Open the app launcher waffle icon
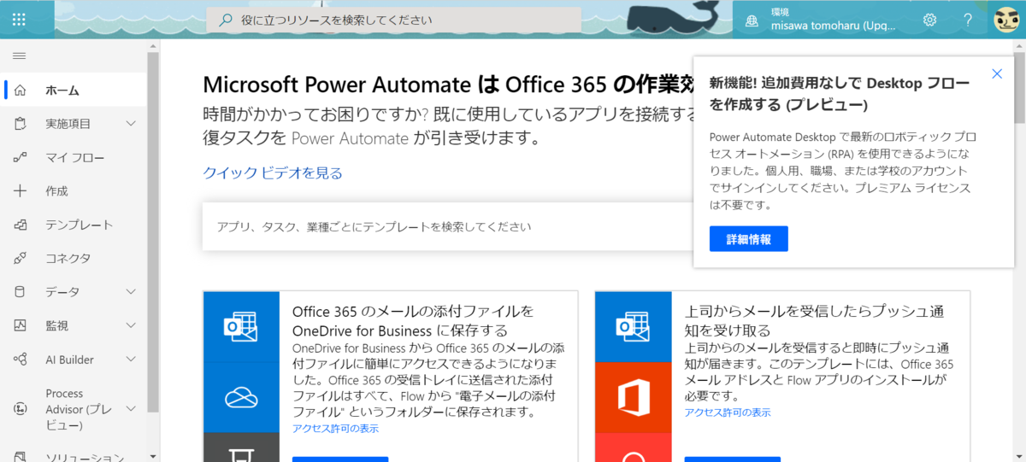 [19, 19]
